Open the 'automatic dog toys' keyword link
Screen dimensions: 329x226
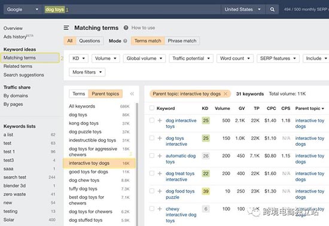181,158
